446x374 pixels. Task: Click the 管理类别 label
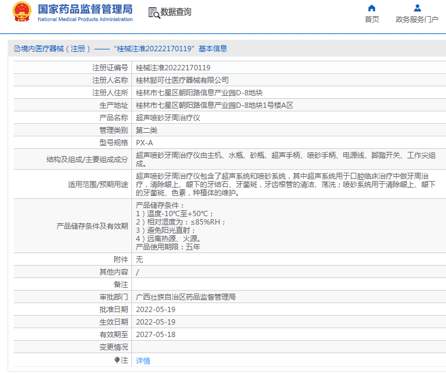click(x=114, y=130)
